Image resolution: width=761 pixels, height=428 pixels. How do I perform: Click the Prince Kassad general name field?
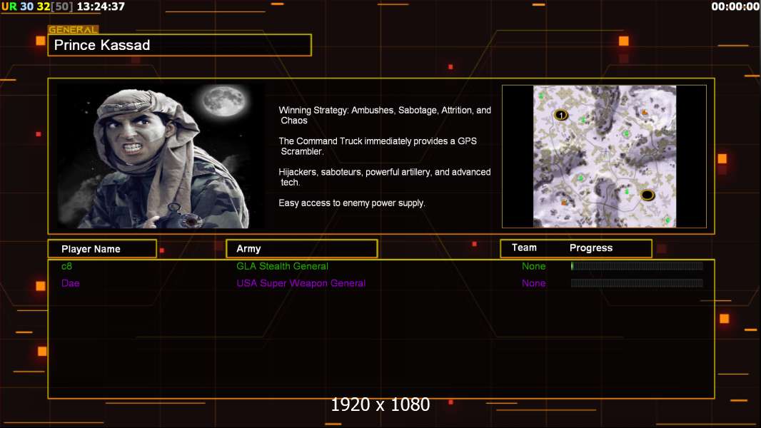179,46
